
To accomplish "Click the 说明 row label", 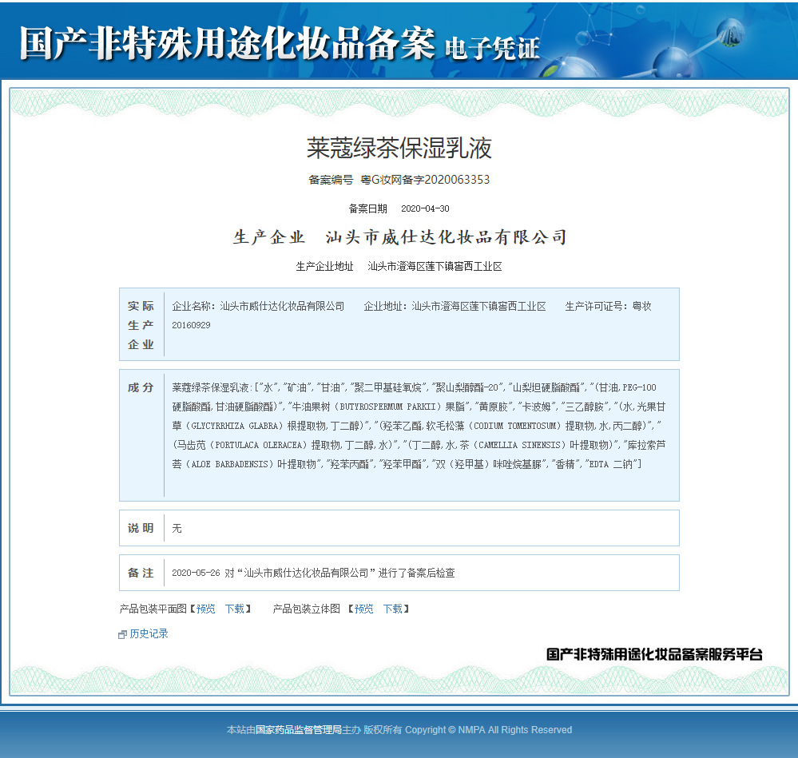I will tap(141, 528).
